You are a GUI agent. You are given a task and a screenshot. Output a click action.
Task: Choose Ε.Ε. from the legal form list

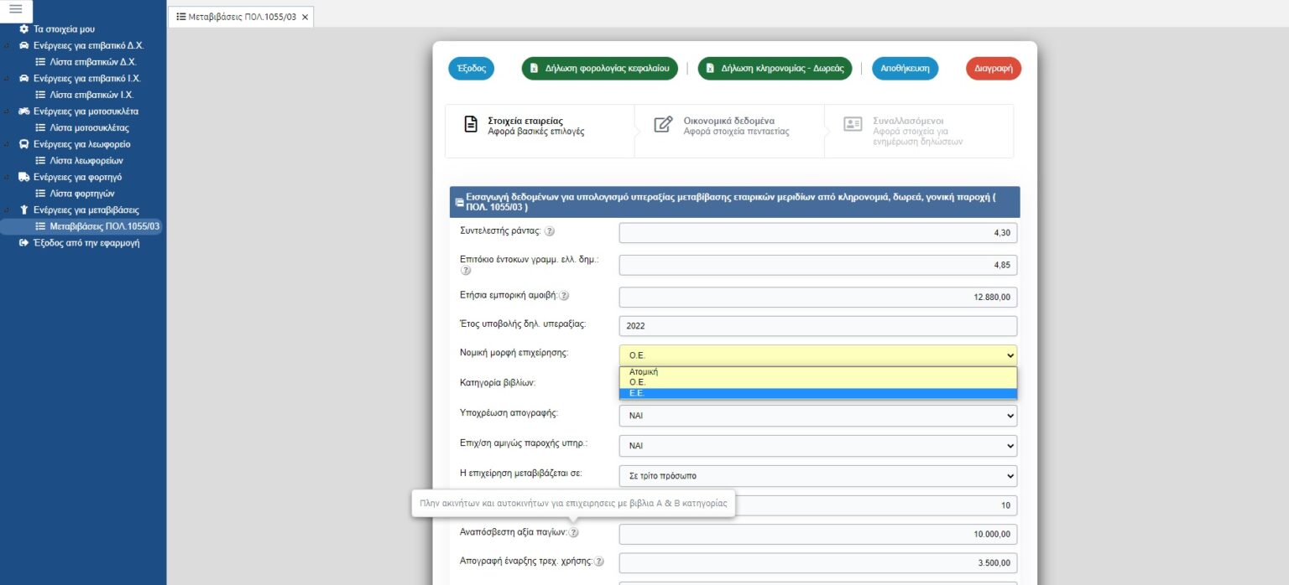click(x=637, y=393)
